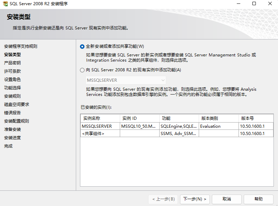Viewport: 278px width, 206px height.
Task: Click the 实例 ID column header
Action: (140, 118)
